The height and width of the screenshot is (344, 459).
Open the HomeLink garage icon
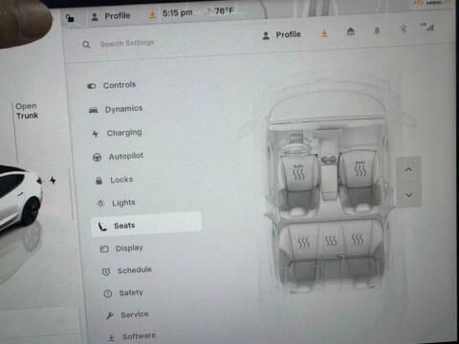click(x=351, y=32)
